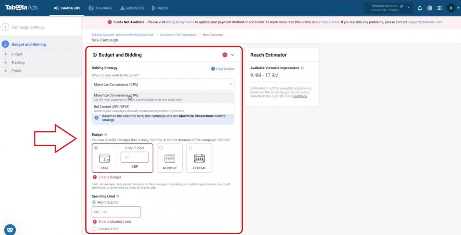The image size is (461, 235).
Task: Select the Monthly budget radio button
Action: point(161,148)
